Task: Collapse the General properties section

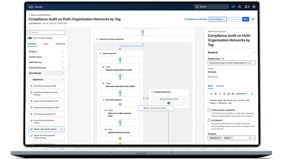Action: coord(254,52)
